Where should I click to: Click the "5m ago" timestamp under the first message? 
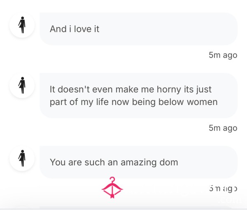pyautogui.click(x=223, y=55)
